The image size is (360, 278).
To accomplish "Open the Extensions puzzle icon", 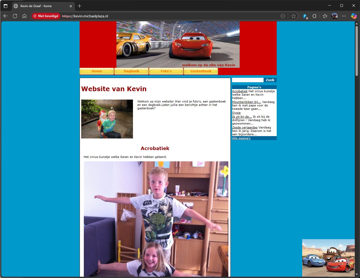I will coord(314,16).
